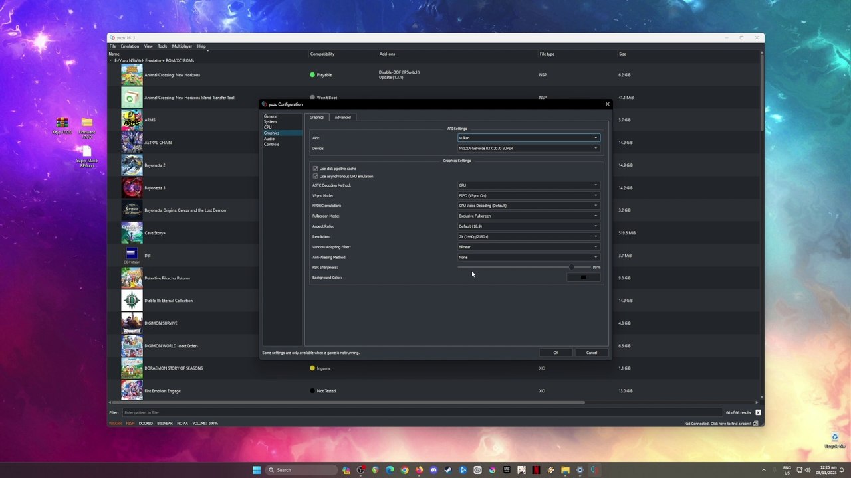Open the Device dropdown listing the NVIDIA GPU

(529, 149)
